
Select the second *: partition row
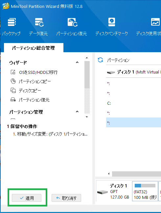pos(133,93)
